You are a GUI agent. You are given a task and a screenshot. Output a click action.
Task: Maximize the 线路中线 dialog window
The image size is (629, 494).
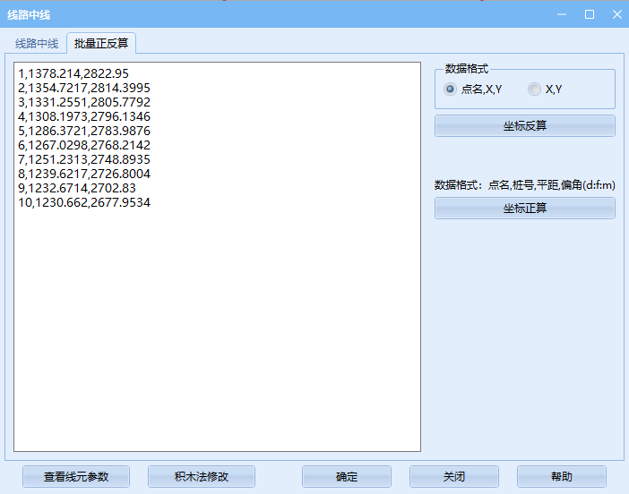[x=590, y=14]
